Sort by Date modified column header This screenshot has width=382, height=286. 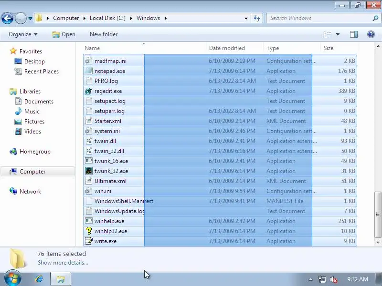[235, 48]
